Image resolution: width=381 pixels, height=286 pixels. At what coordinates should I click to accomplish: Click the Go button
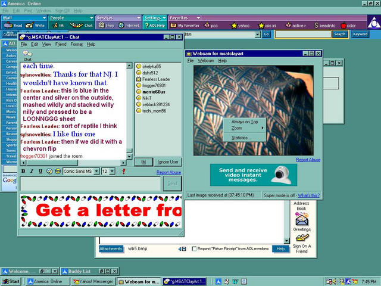click(266, 35)
